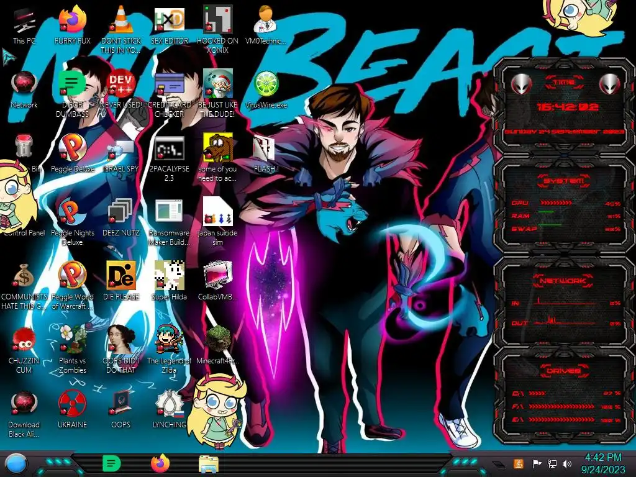This screenshot has width=636, height=477.
Task: Open the 2PACALYPSE 2.3 console icon
Action: point(170,158)
